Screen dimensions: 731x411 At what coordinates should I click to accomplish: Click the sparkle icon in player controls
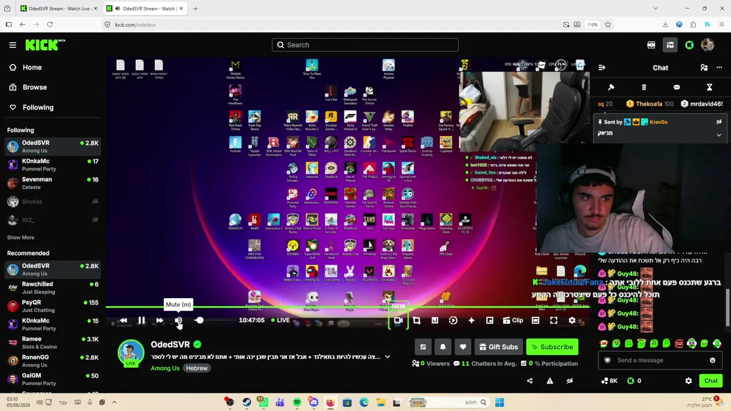(471, 321)
